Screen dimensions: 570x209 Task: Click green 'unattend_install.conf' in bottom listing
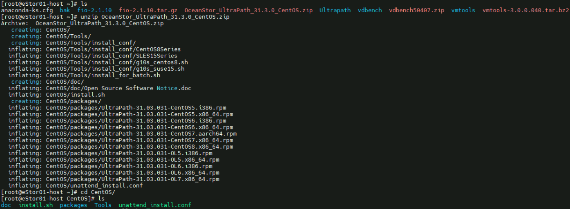pyautogui.click(x=155, y=205)
